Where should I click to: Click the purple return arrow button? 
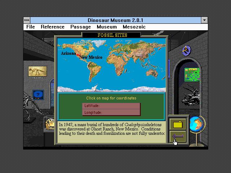[178, 137]
